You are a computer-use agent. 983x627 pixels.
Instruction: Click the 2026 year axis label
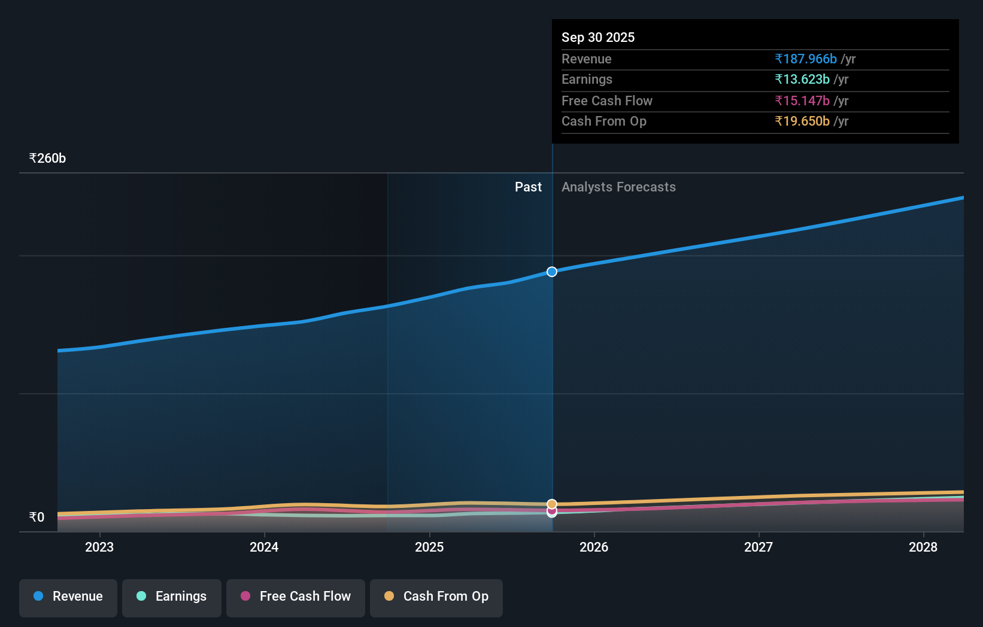(594, 547)
